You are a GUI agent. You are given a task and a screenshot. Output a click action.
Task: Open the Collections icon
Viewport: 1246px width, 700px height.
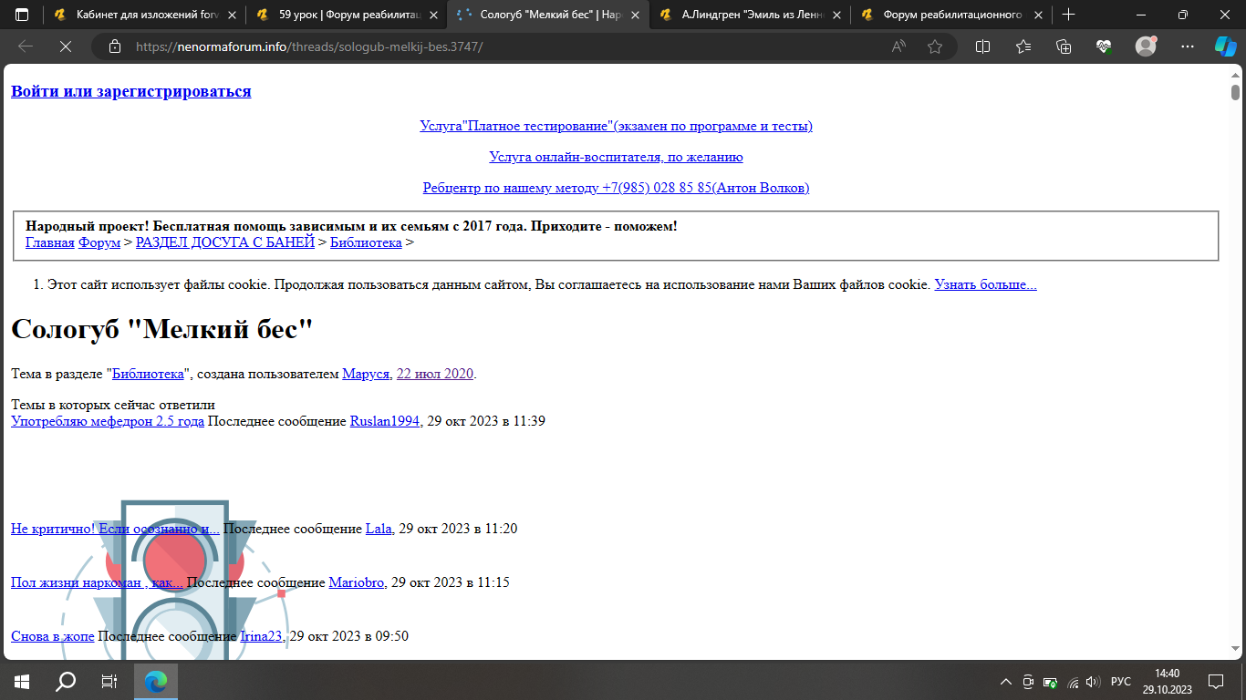point(1064,46)
